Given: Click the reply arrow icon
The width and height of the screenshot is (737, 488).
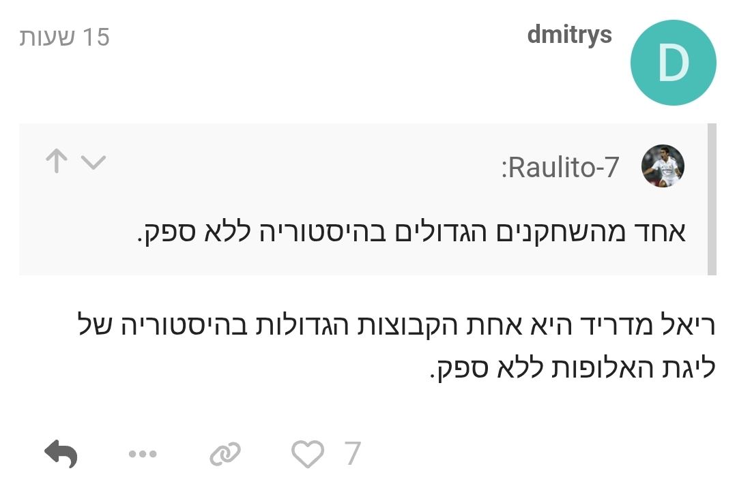Looking at the screenshot, I should click(x=61, y=453).
